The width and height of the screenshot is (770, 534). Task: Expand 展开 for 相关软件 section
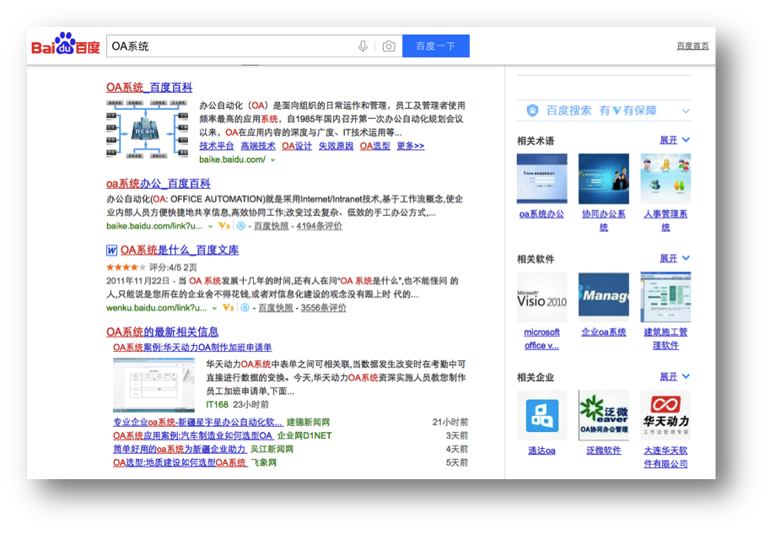pos(675,258)
